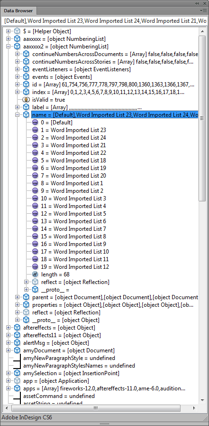The width and height of the screenshot is (209, 426).
Task: Click the cube icon of the highlighted name row
Action: (x=26, y=115)
